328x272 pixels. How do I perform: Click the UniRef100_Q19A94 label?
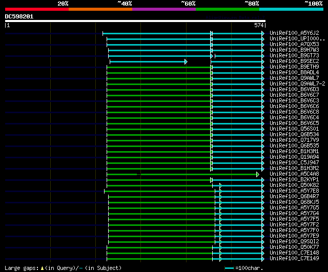click(294, 157)
